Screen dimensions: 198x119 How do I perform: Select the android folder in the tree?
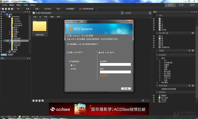pos(17,19)
